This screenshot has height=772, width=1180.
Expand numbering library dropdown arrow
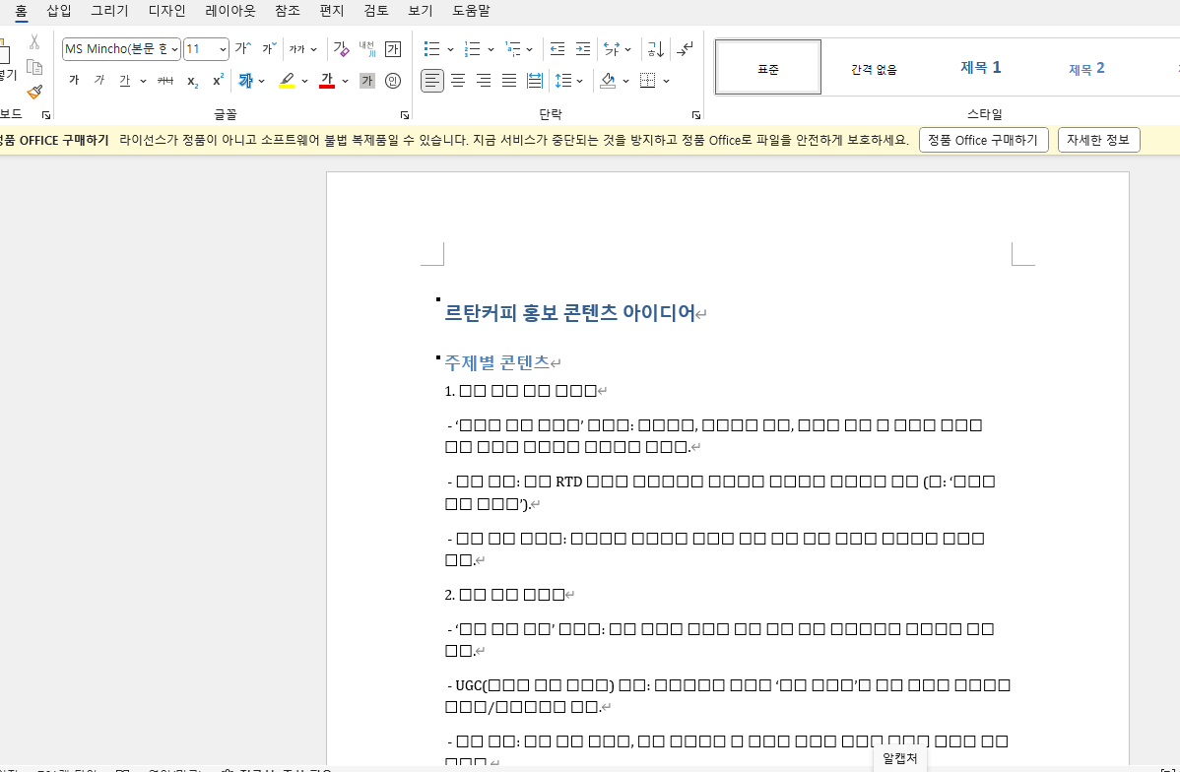click(491, 49)
